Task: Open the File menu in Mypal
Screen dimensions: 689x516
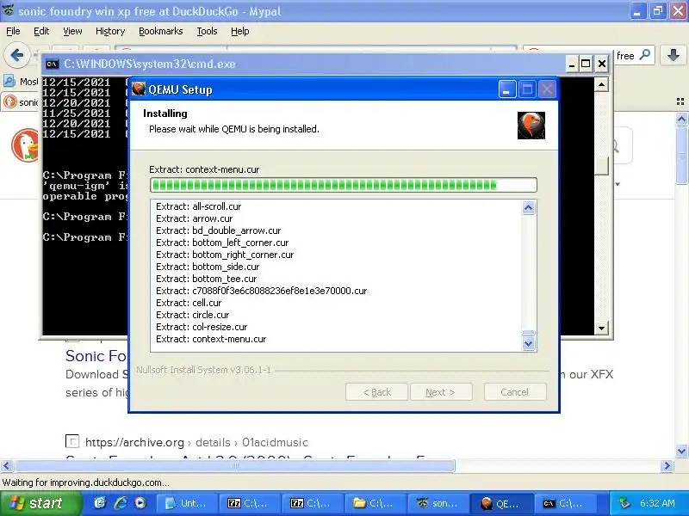Action: 13,31
